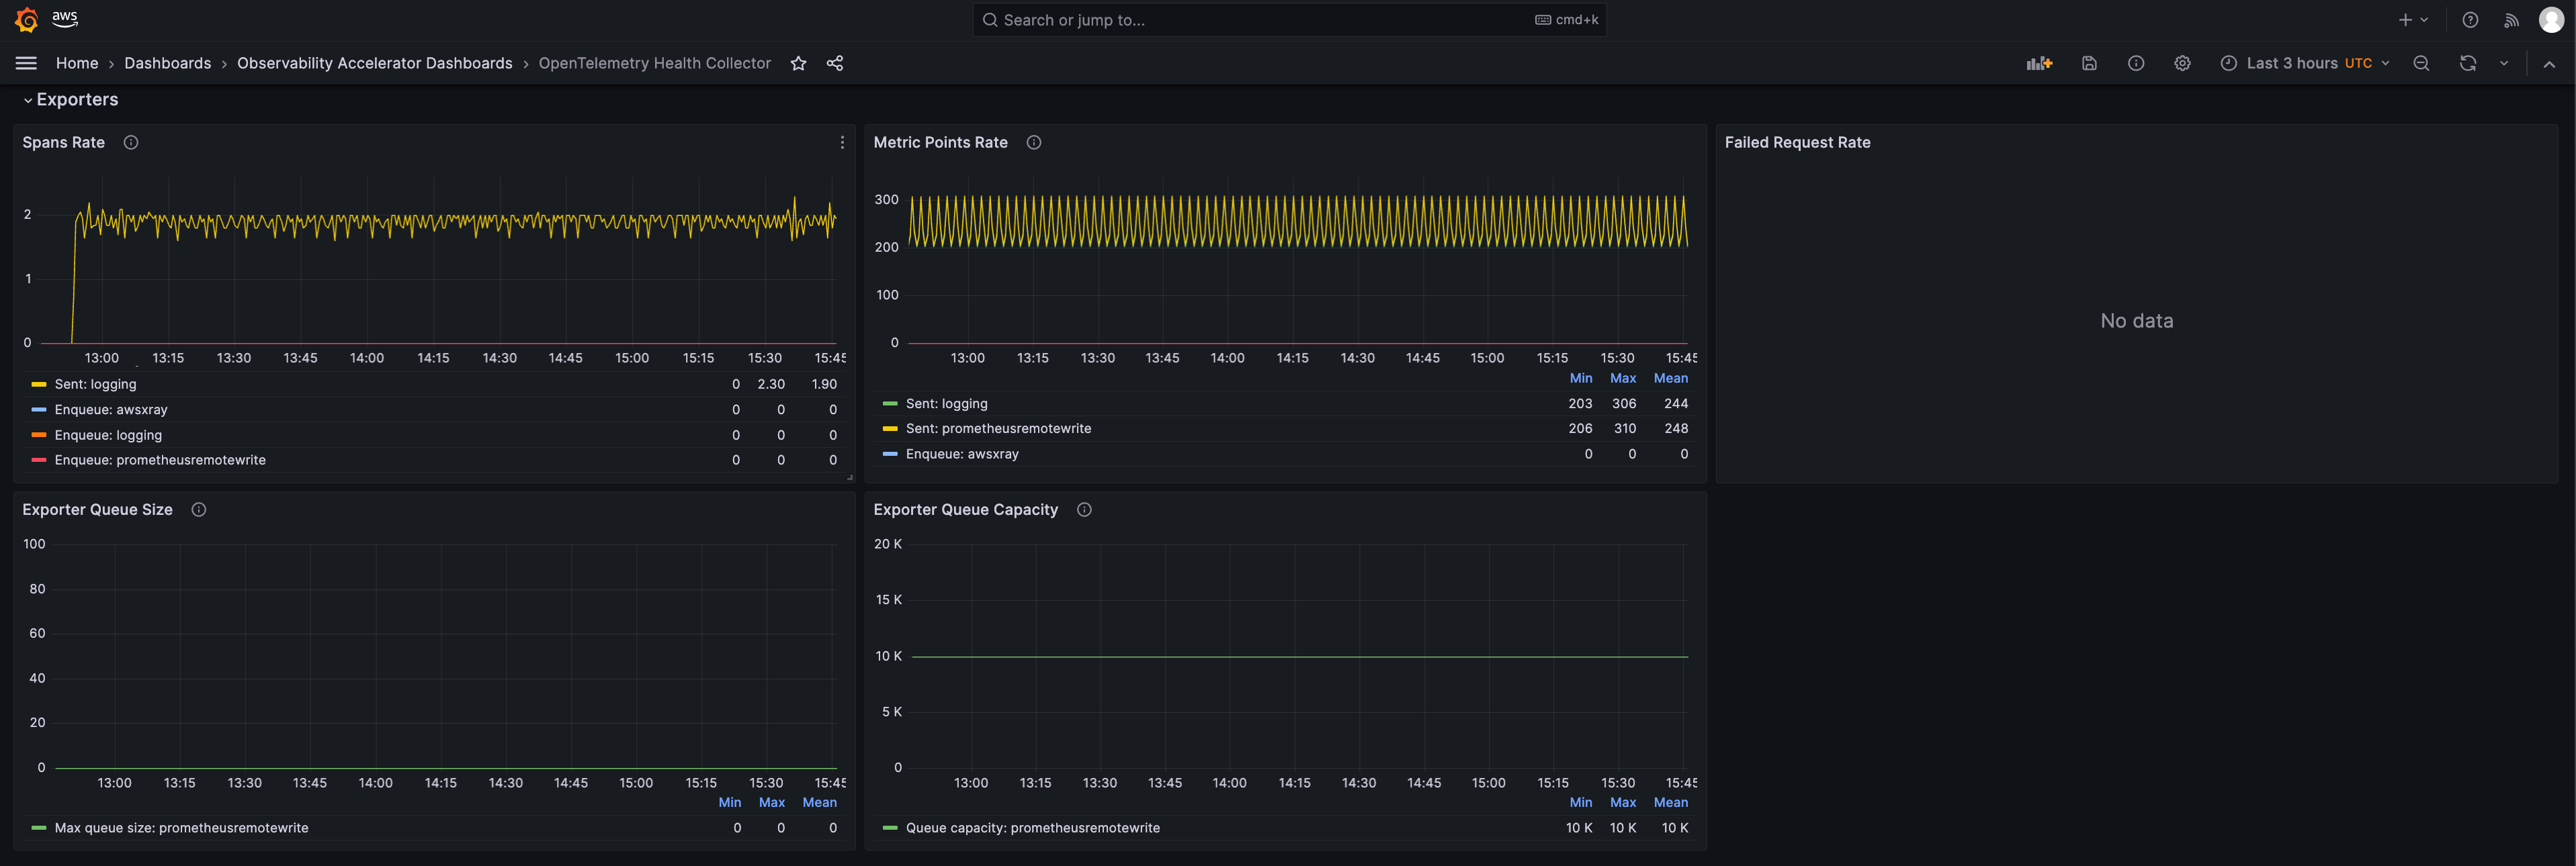Screen dimensions: 2576x866
Task: Toggle Sent: logging series in Spans Rate
Action: click(x=96, y=385)
